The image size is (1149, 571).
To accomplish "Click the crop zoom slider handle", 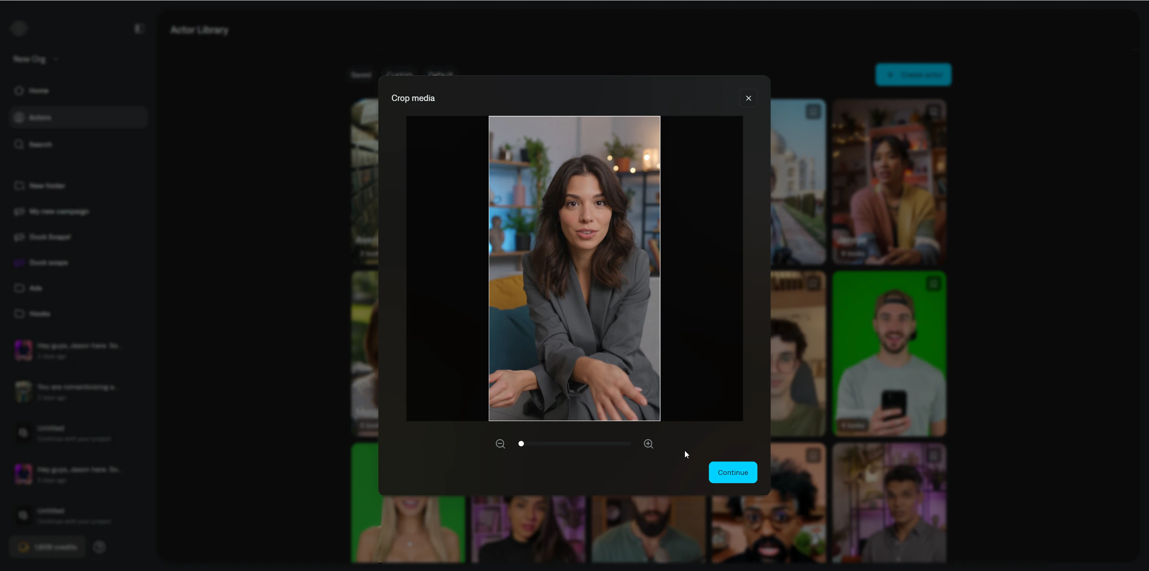I will coord(521,444).
